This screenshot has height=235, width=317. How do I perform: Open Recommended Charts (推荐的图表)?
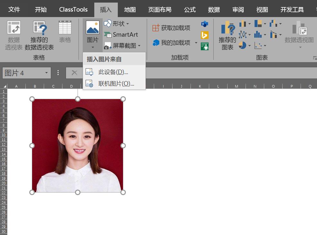click(228, 35)
